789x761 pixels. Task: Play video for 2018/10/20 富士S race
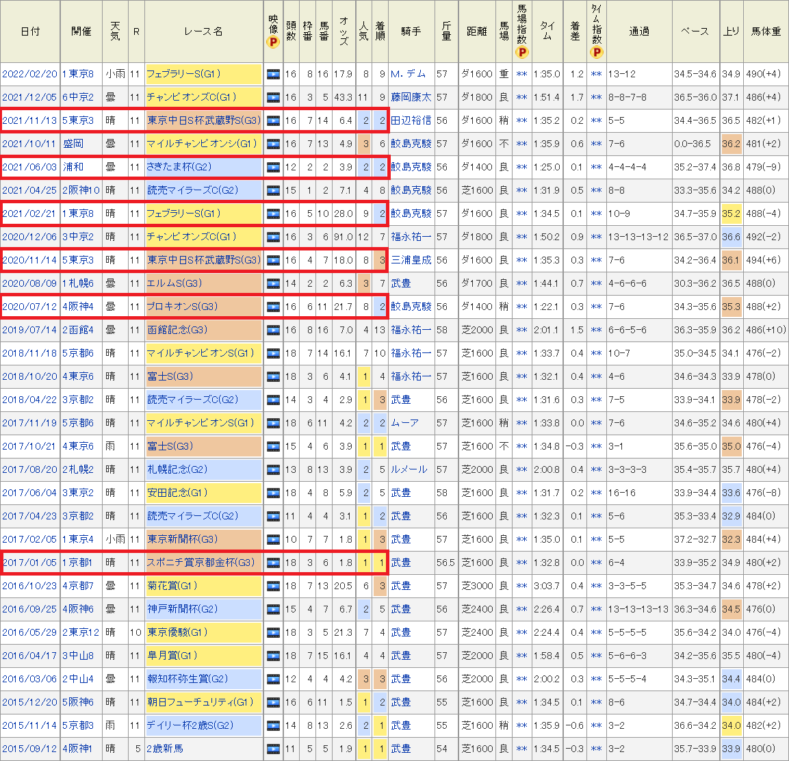273,376
